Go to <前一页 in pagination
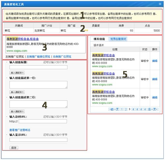165x160 pixels. [114, 109]
